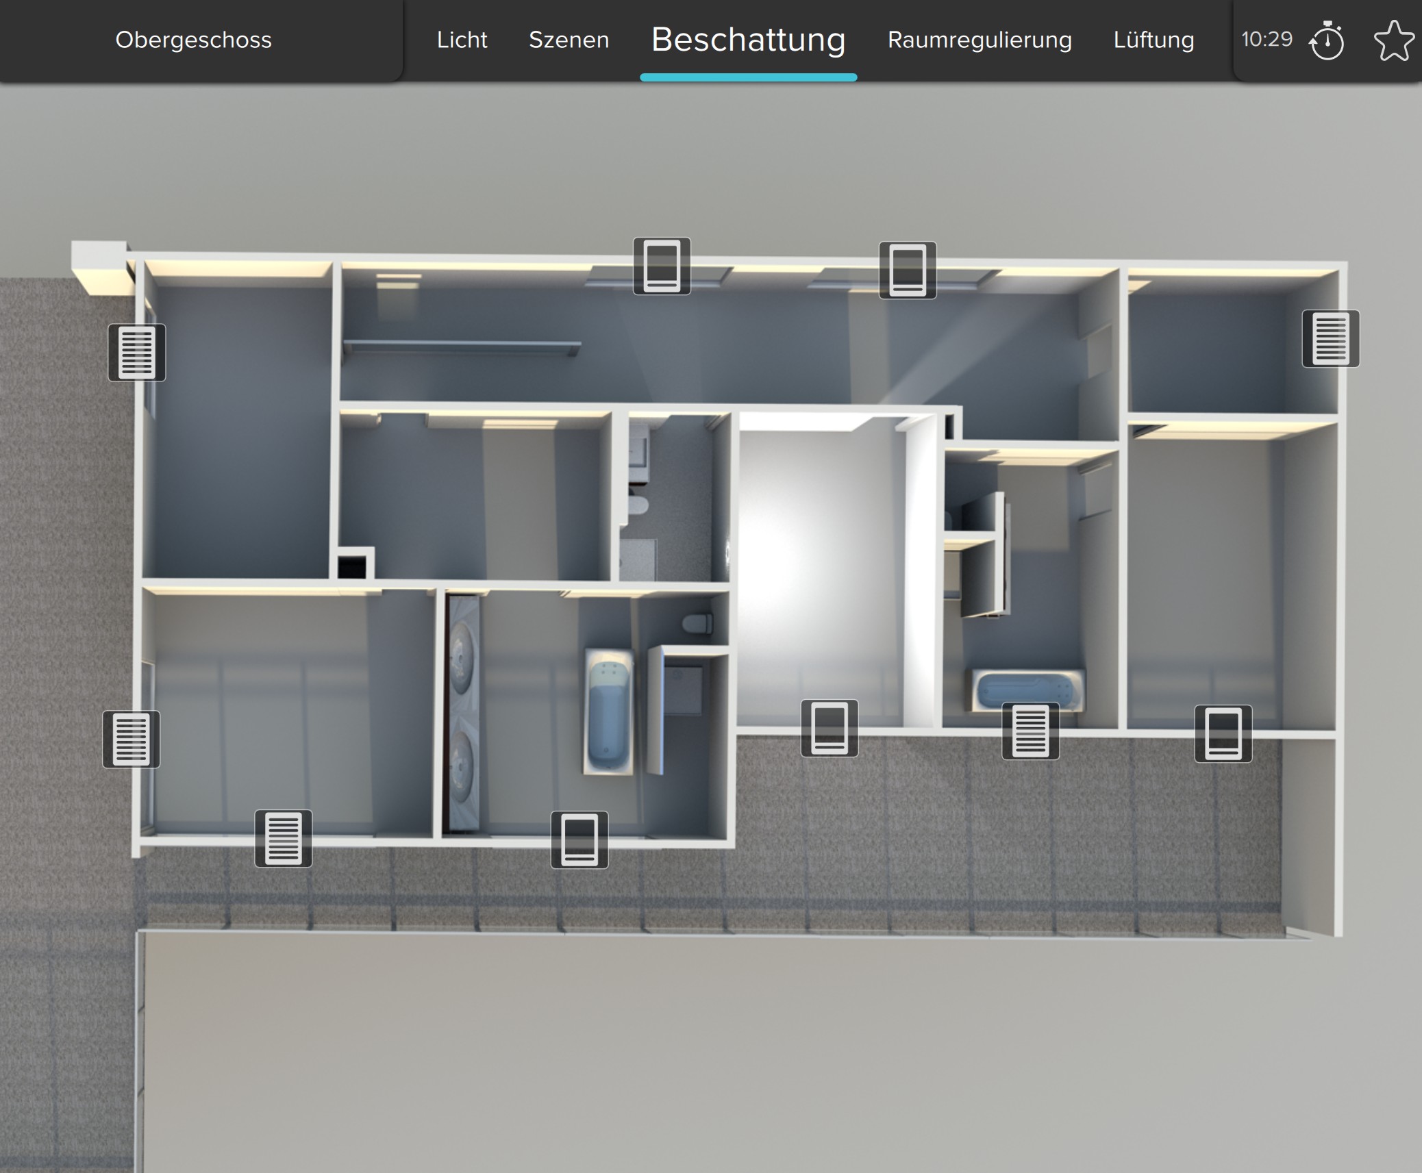Select the Beschattung tab
This screenshot has width=1422, height=1173.
pos(748,40)
